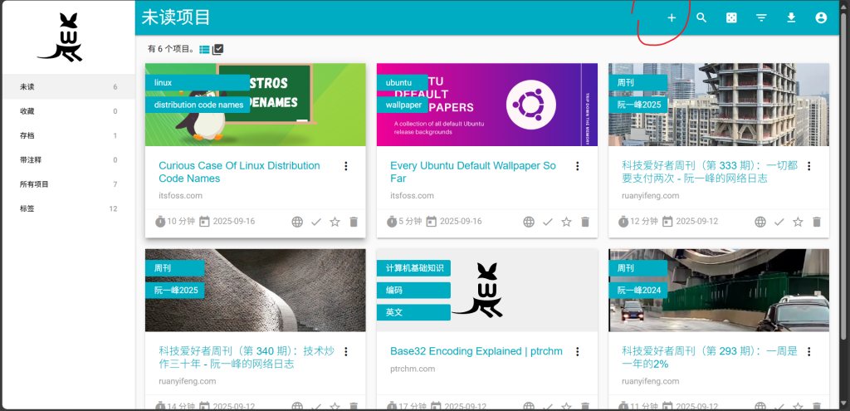Open search with the magnifier icon
Viewport: 850px width, 411px height.
701,17
